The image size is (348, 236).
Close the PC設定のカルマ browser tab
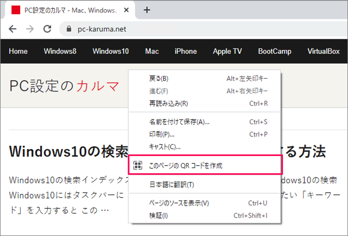[126, 10]
